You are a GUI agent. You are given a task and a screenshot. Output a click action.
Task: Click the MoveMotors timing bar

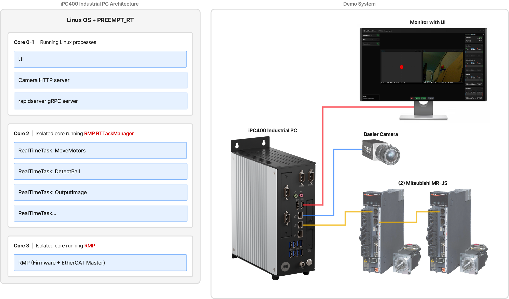pyautogui.click(x=474, y=52)
